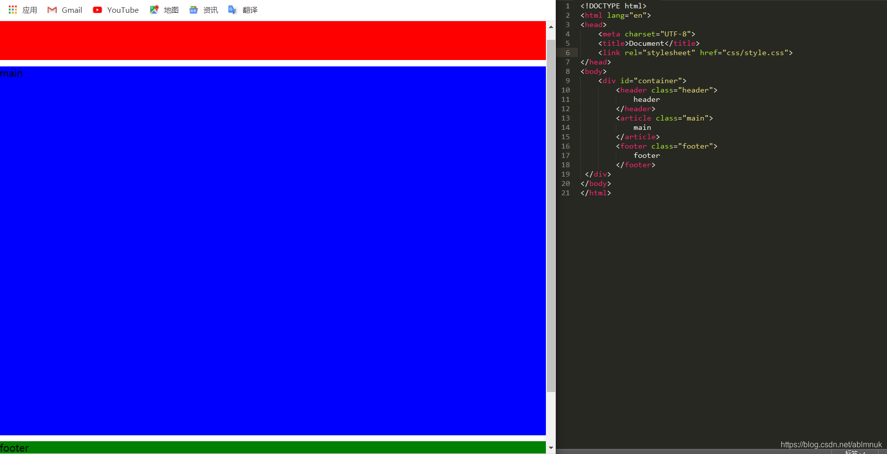Click the DOCTYPE html line in editor
The height and width of the screenshot is (454, 887).
point(613,6)
